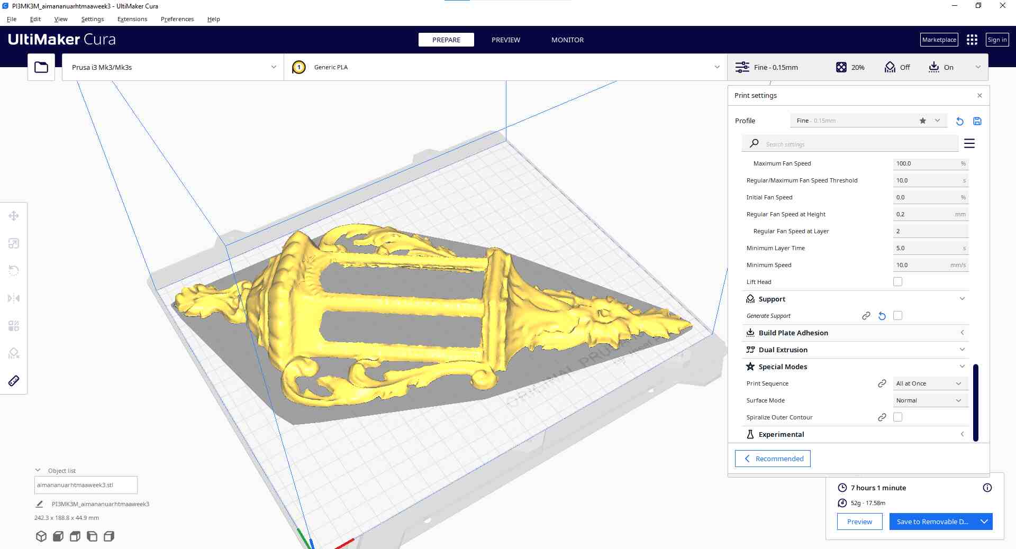The width and height of the screenshot is (1016, 549).
Task: Click Save to Removable Drive
Action: tap(933, 521)
